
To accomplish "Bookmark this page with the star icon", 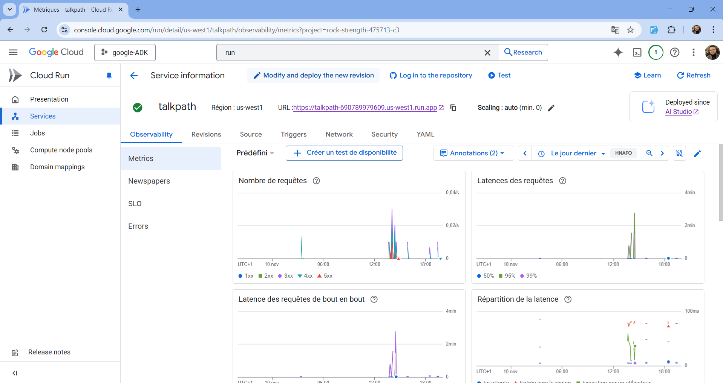I will 630,30.
